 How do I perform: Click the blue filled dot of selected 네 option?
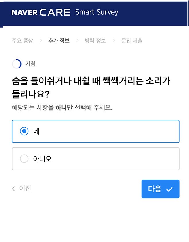pyautogui.click(x=24, y=131)
